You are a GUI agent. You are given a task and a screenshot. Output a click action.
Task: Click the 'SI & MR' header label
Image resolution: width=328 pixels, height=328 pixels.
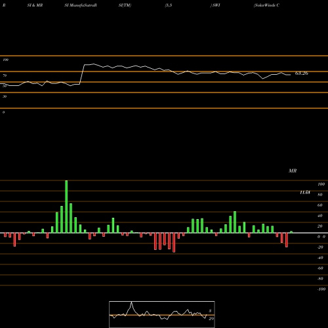click(x=35, y=5)
